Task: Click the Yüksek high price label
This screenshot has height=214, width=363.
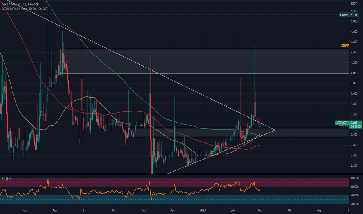Action: (344, 15)
